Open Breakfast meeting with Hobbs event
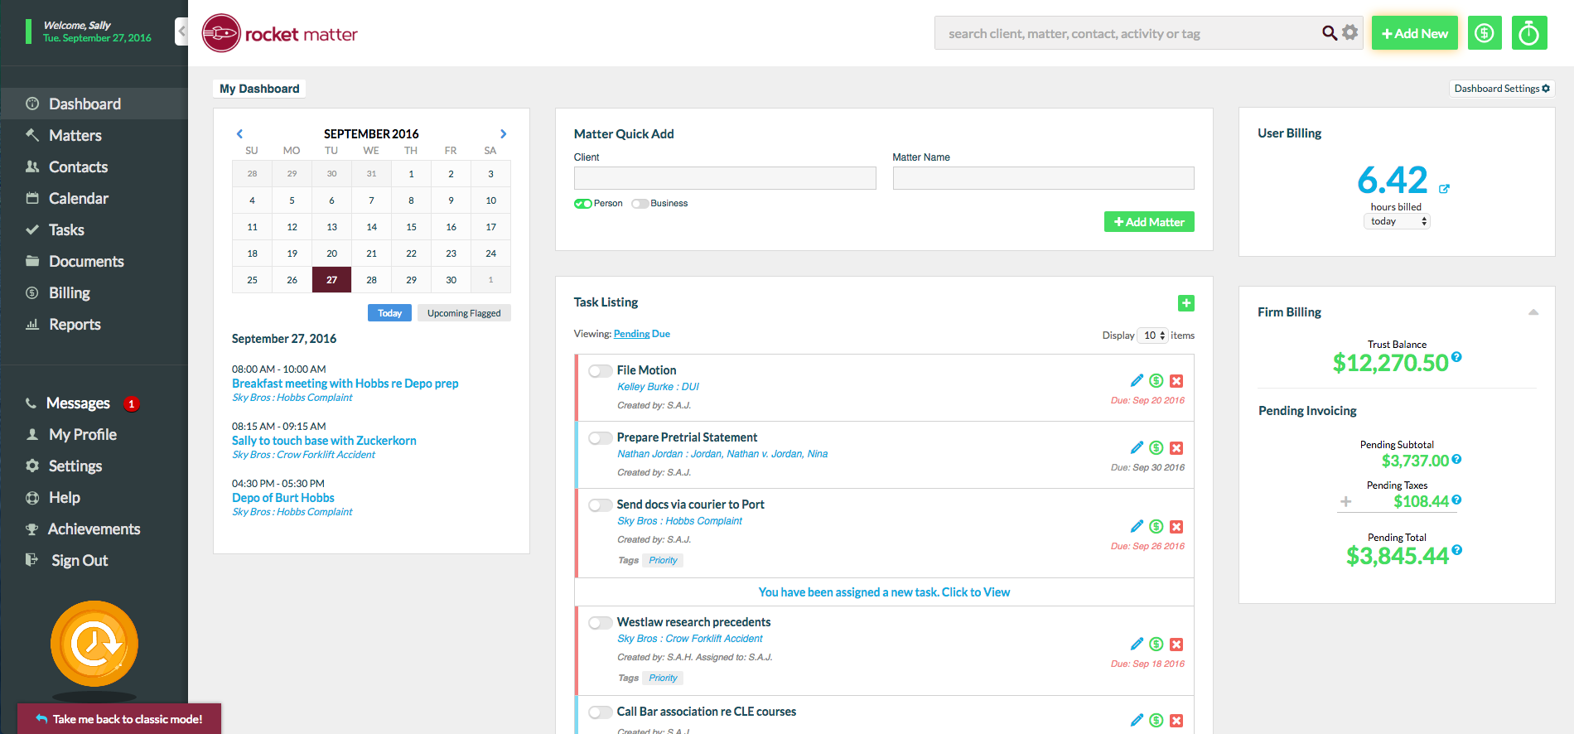The width and height of the screenshot is (1574, 734). coord(345,384)
